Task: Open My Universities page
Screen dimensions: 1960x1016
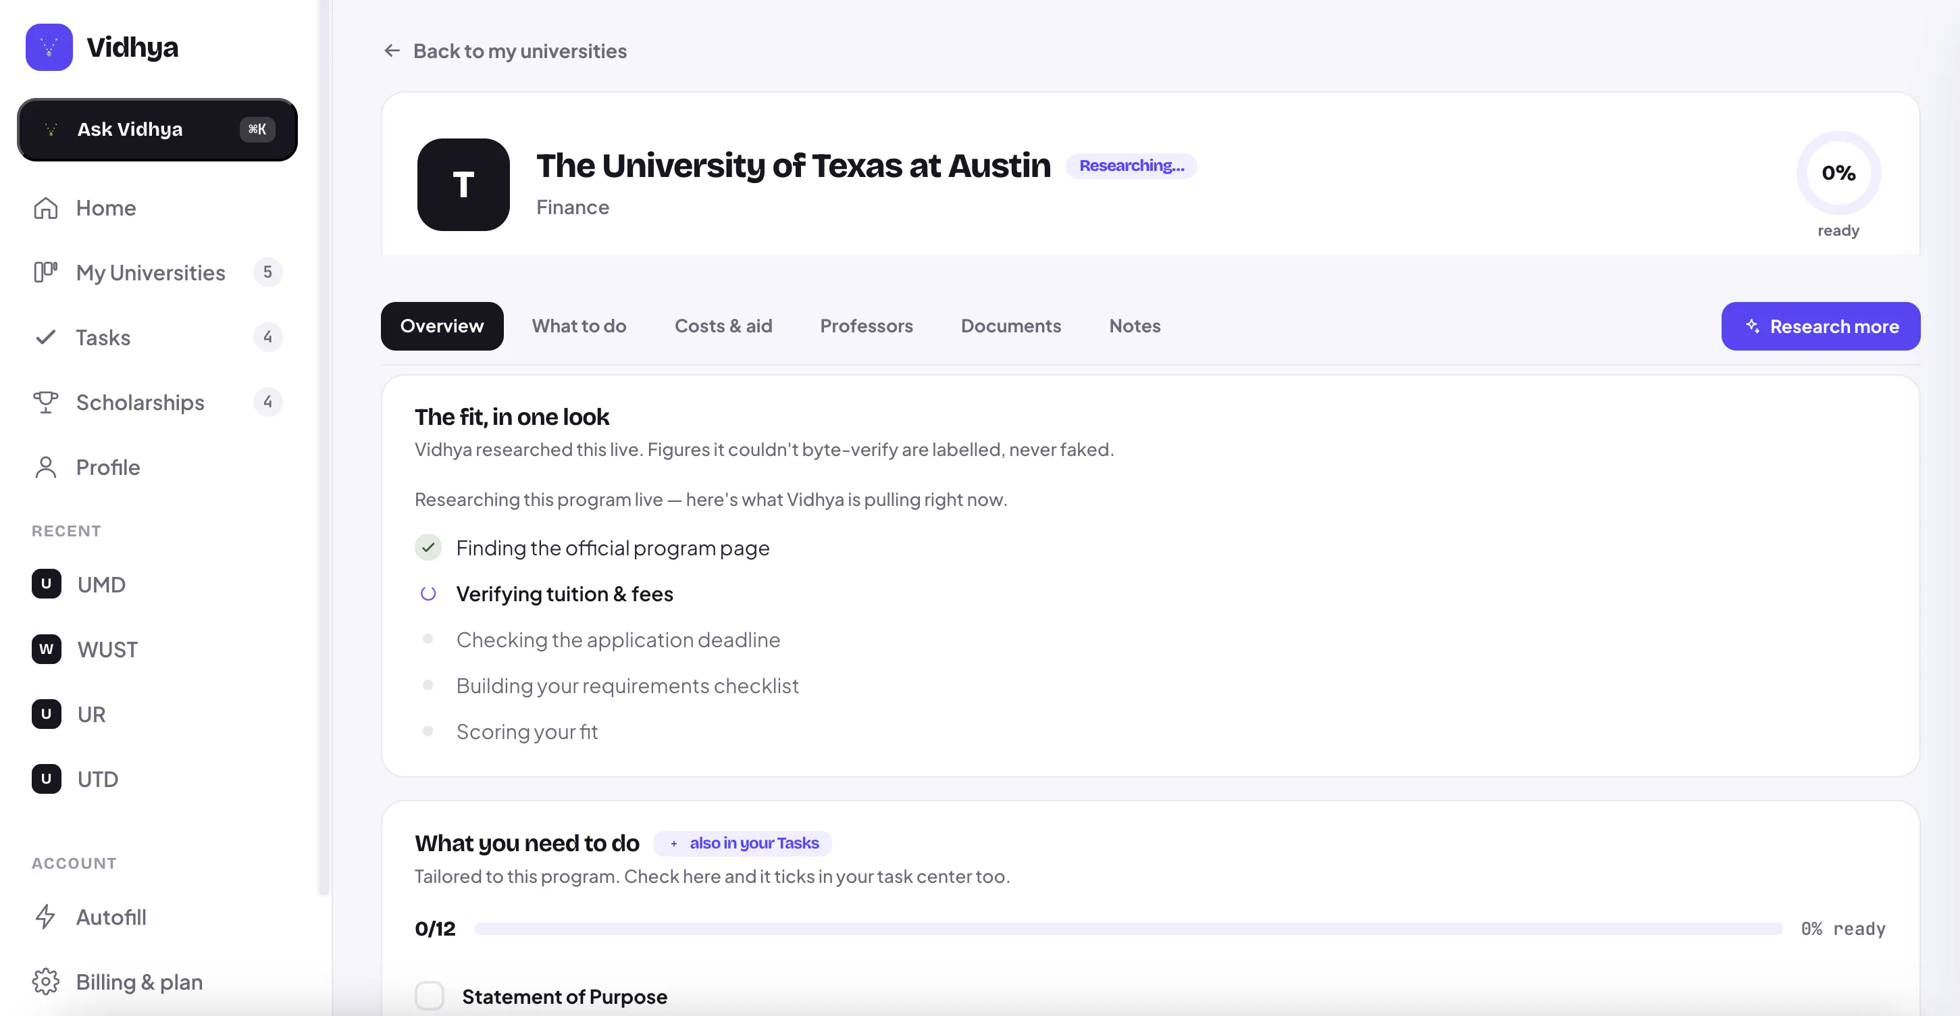Action: [157, 272]
